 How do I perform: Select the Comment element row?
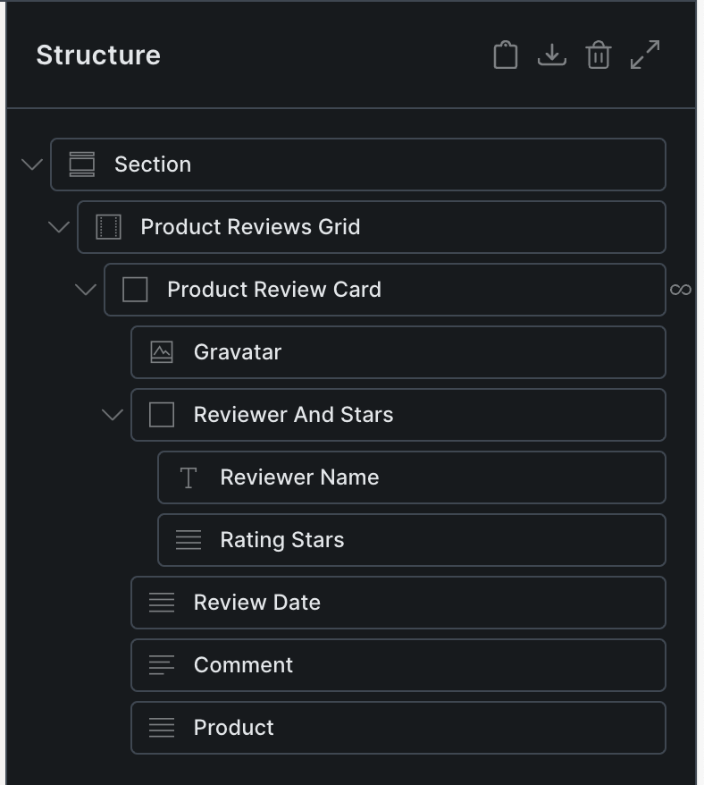(243, 665)
